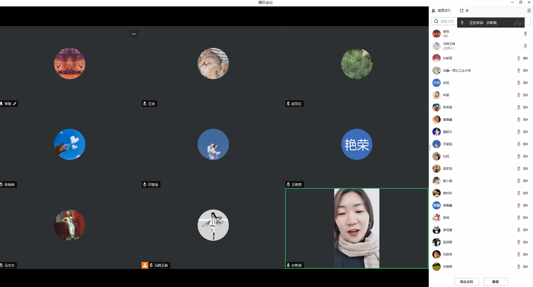Click the pencil rename icon beside 李刚
Viewport: 533px width, 287px height.
click(x=15, y=104)
